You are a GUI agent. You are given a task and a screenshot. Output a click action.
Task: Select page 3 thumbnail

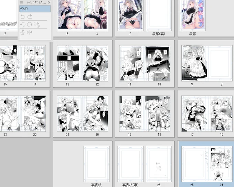pyautogui.click(x=130, y=15)
